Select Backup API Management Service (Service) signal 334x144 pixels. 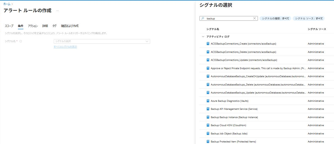(266, 109)
